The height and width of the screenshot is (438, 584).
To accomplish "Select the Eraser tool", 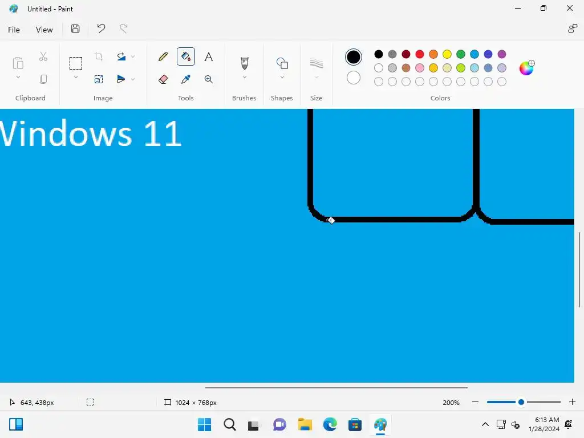I will point(163,79).
